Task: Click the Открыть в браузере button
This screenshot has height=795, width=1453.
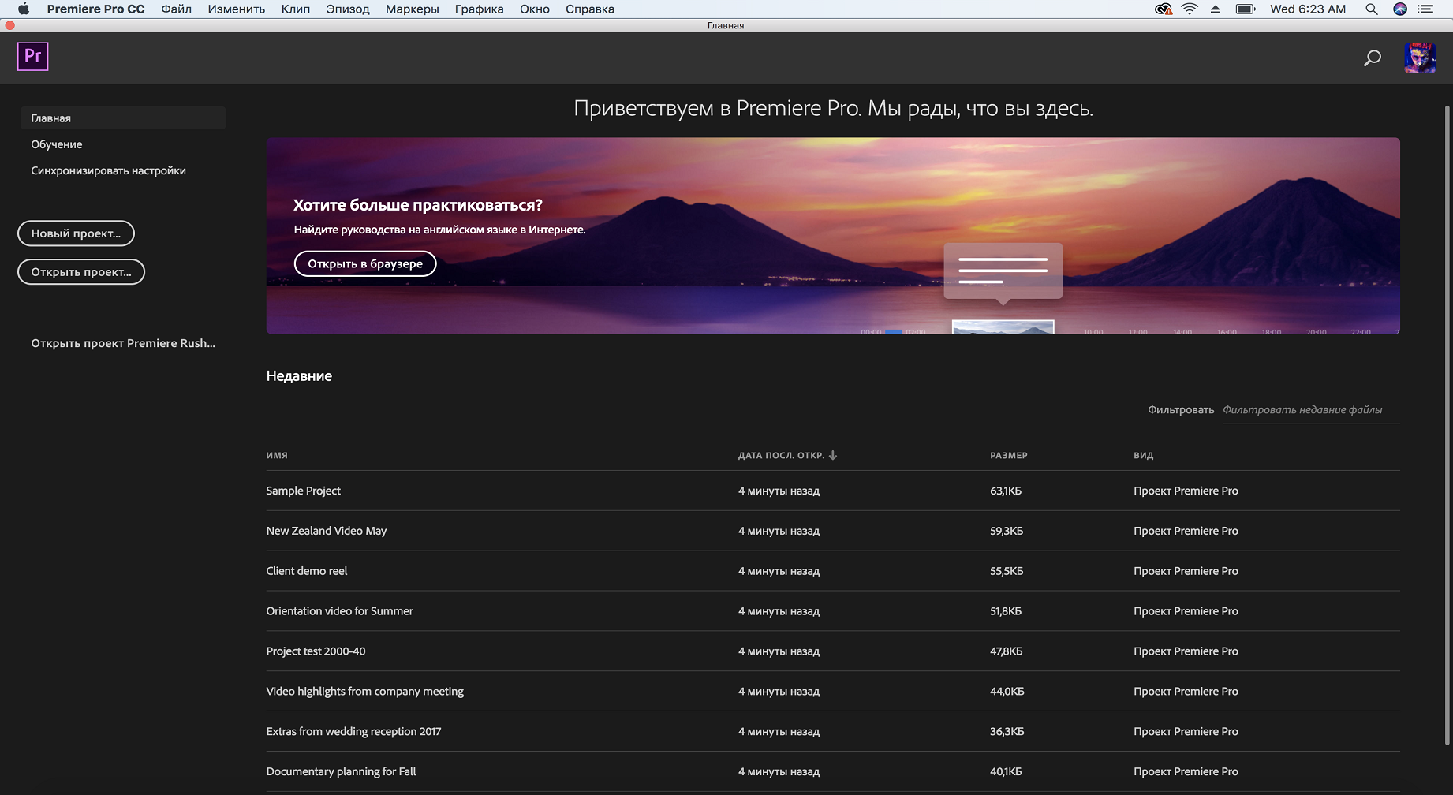Action: point(365,263)
